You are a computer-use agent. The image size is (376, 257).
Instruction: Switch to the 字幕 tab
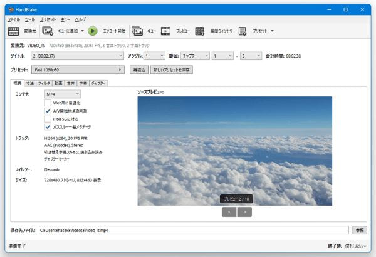(x=83, y=83)
